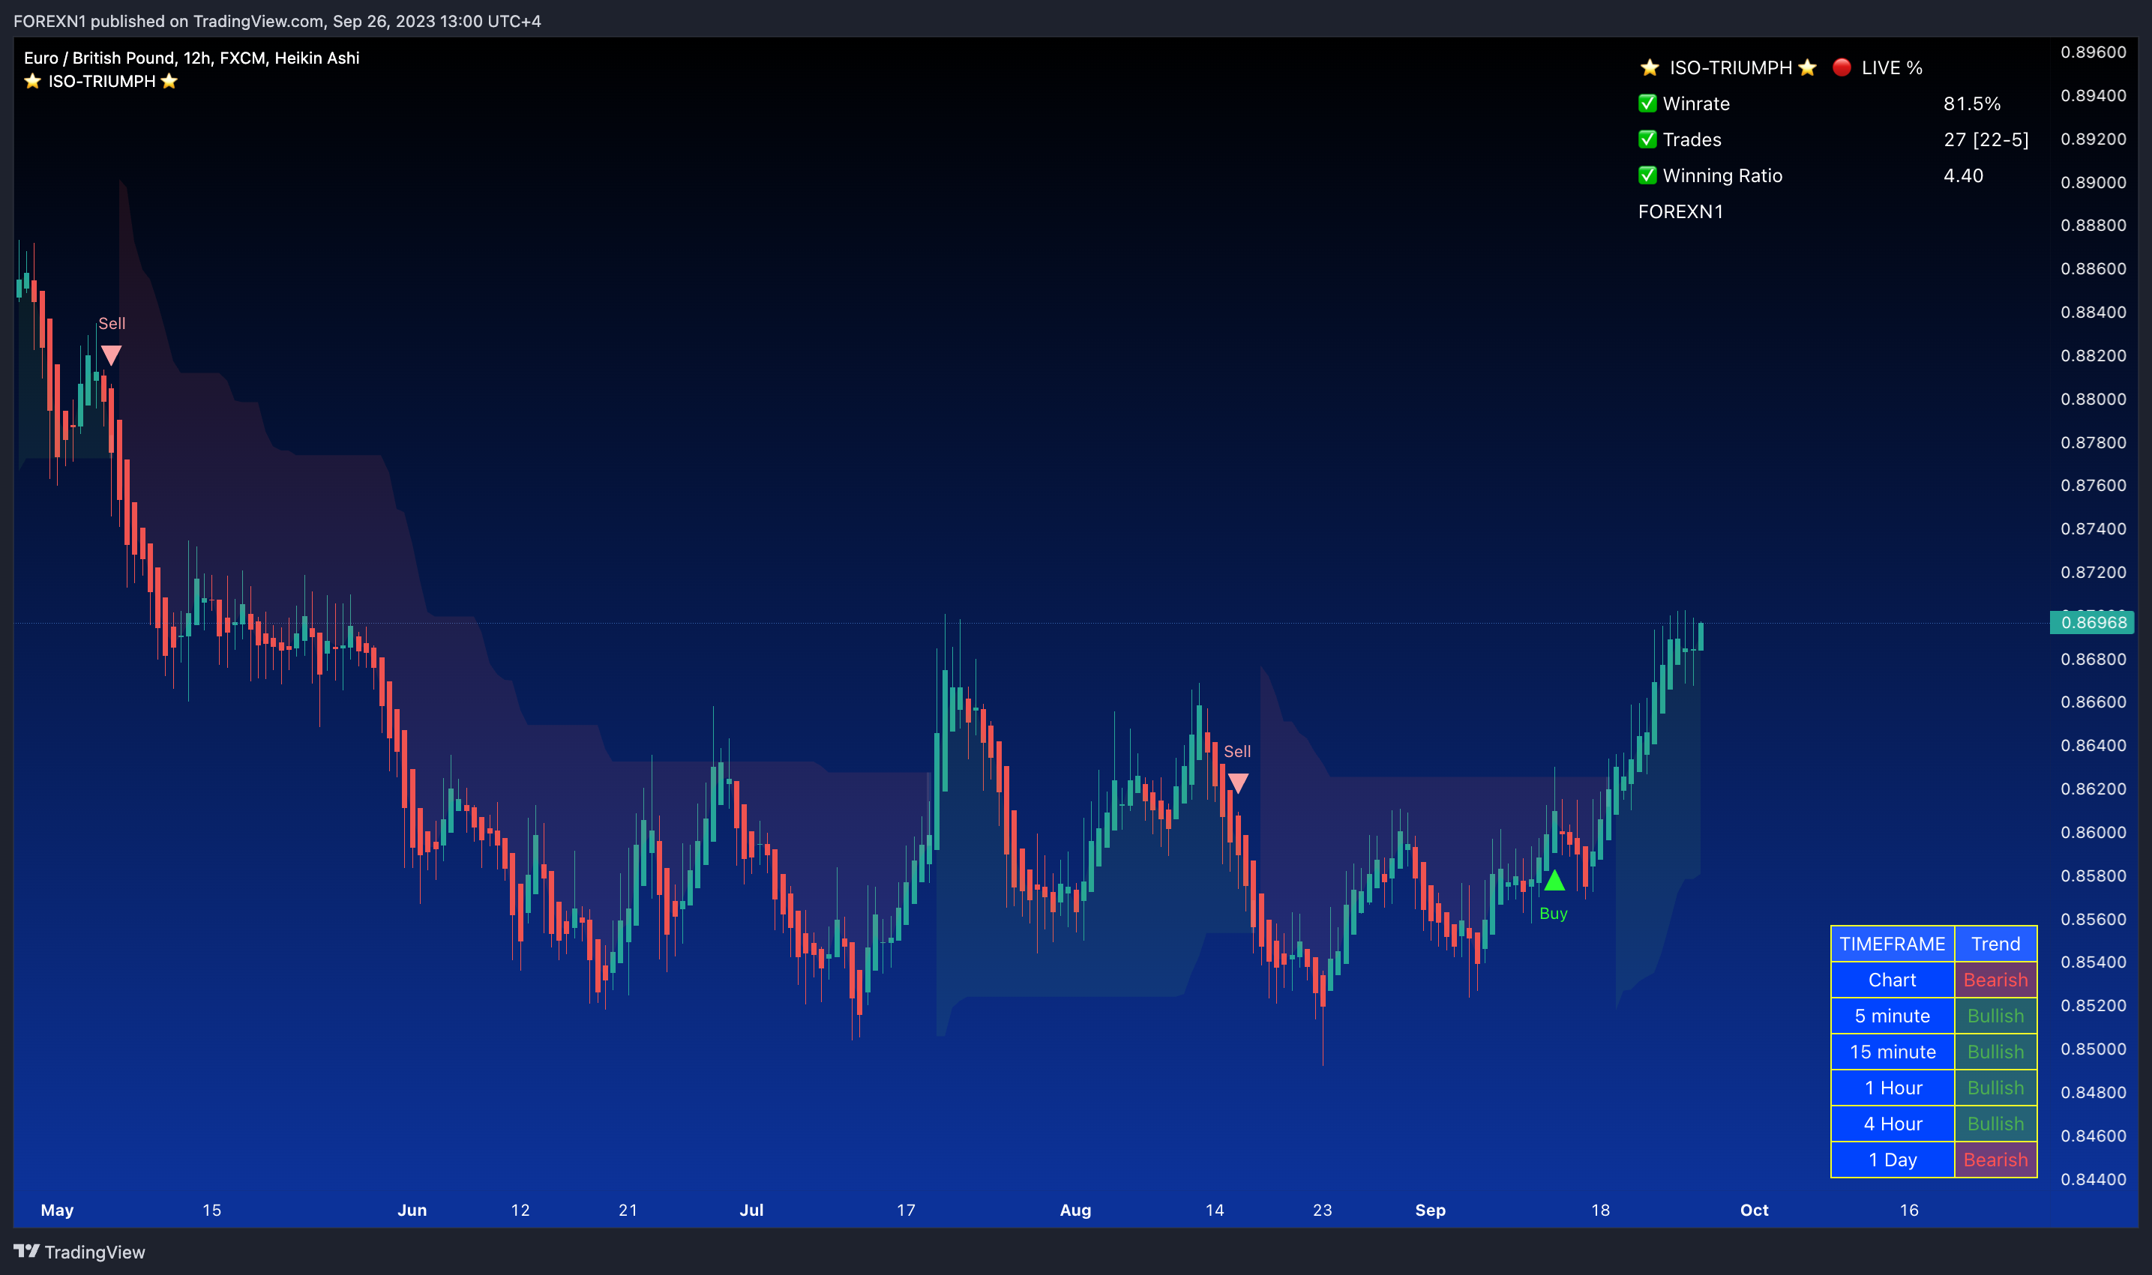Click the May label on the time axis
This screenshot has height=1275, width=2152.
click(57, 1210)
